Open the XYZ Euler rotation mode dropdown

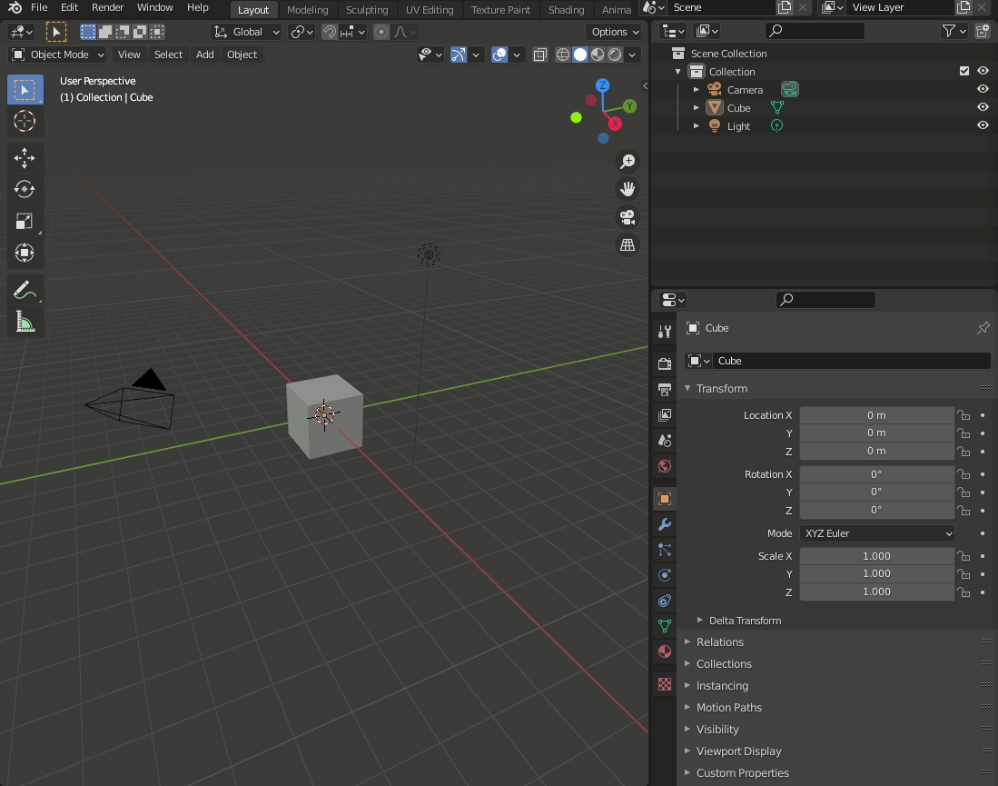coord(877,533)
